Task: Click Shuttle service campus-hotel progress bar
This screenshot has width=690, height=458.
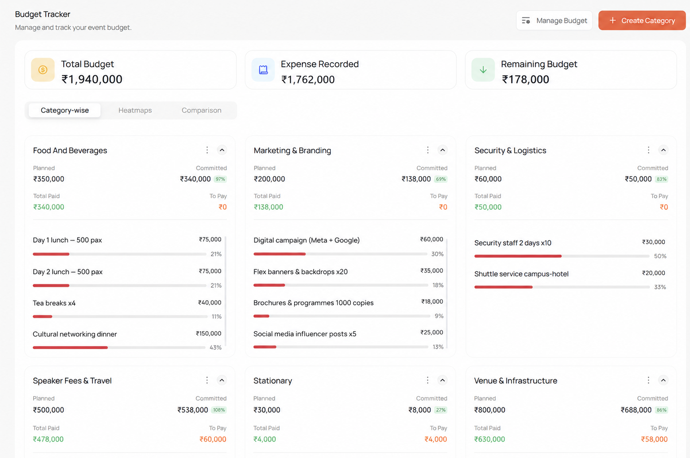Action: coord(562,287)
